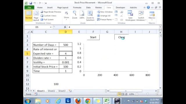Switch to the Sheet3 tab

click(x=62, y=91)
